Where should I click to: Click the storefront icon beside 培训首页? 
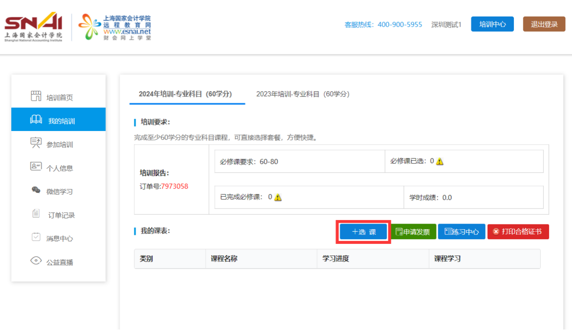click(x=36, y=96)
